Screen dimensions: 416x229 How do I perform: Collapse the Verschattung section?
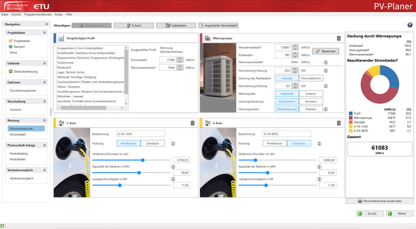click(45, 102)
